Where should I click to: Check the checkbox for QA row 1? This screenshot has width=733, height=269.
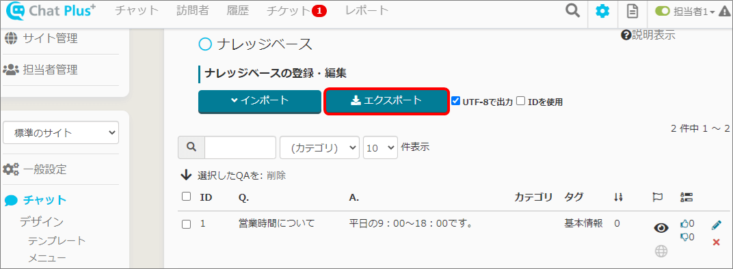coord(186,224)
